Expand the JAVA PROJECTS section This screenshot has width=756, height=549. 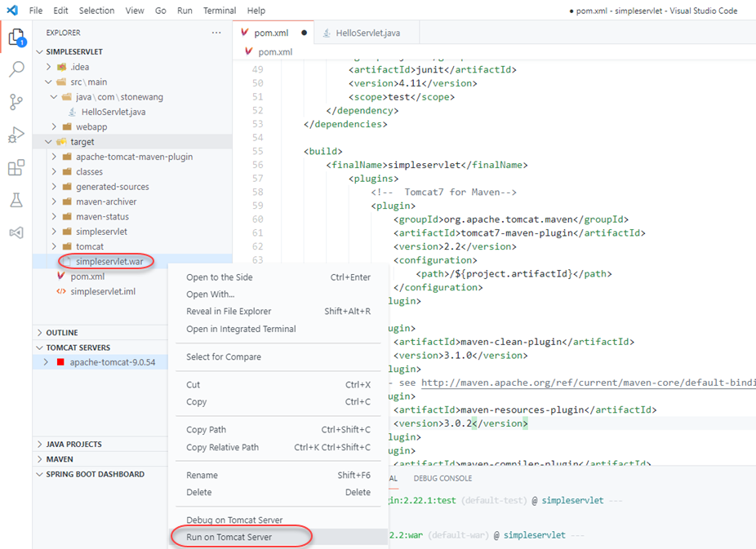coord(39,444)
